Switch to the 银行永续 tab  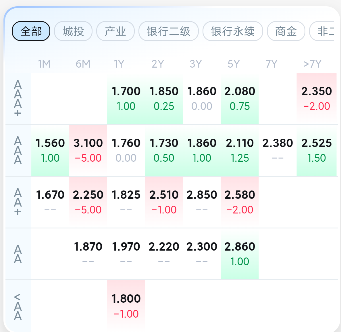pos(233,31)
